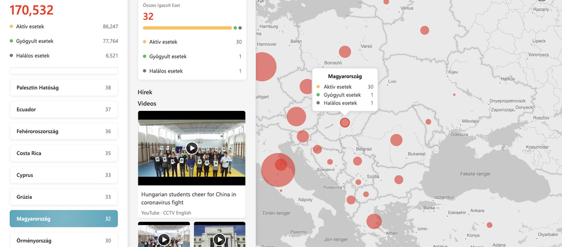Click the Fekete-tenger label on the map

(x=476, y=174)
